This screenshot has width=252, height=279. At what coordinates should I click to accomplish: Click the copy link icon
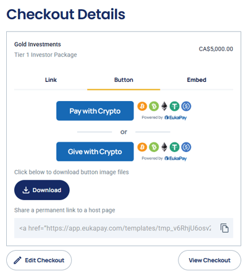[x=224, y=228]
